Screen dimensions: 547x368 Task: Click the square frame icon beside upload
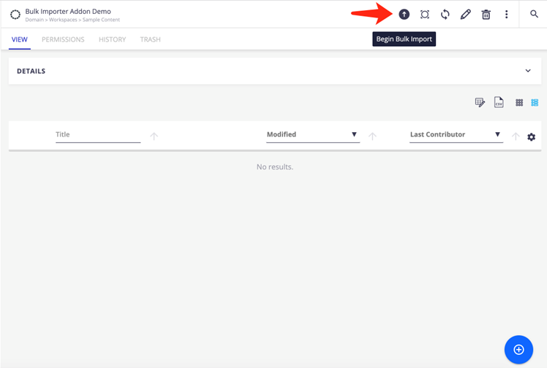(x=425, y=15)
